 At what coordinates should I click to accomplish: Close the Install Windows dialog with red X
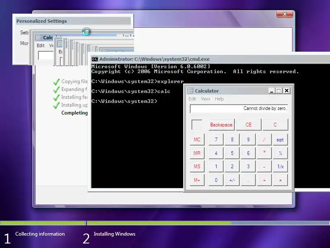point(285,14)
